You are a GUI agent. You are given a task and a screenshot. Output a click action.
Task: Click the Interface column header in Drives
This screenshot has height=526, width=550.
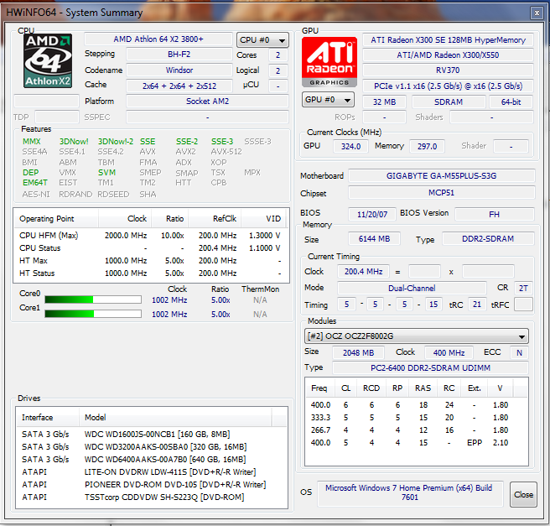pyautogui.click(x=47, y=417)
